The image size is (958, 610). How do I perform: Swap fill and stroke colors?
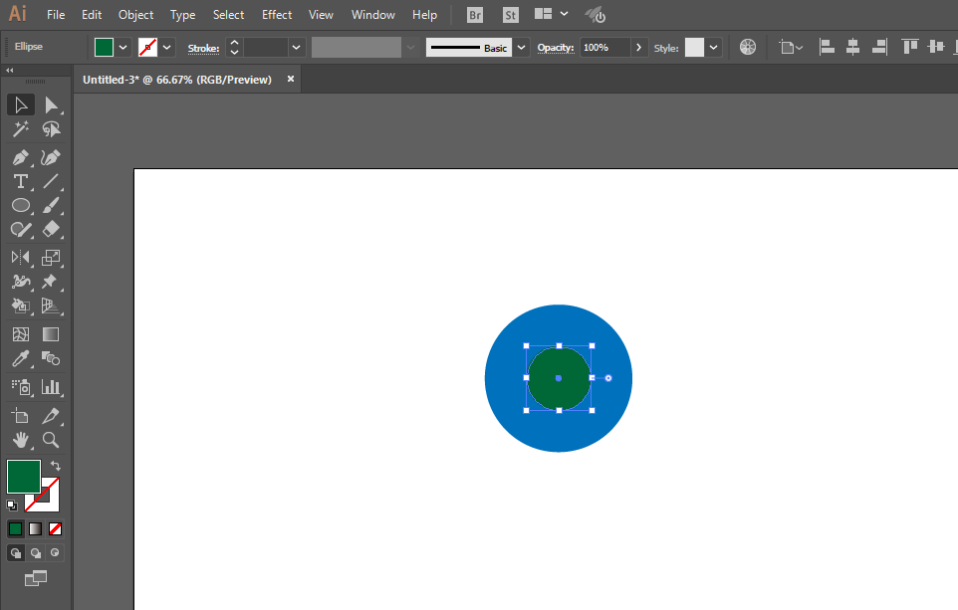click(56, 466)
